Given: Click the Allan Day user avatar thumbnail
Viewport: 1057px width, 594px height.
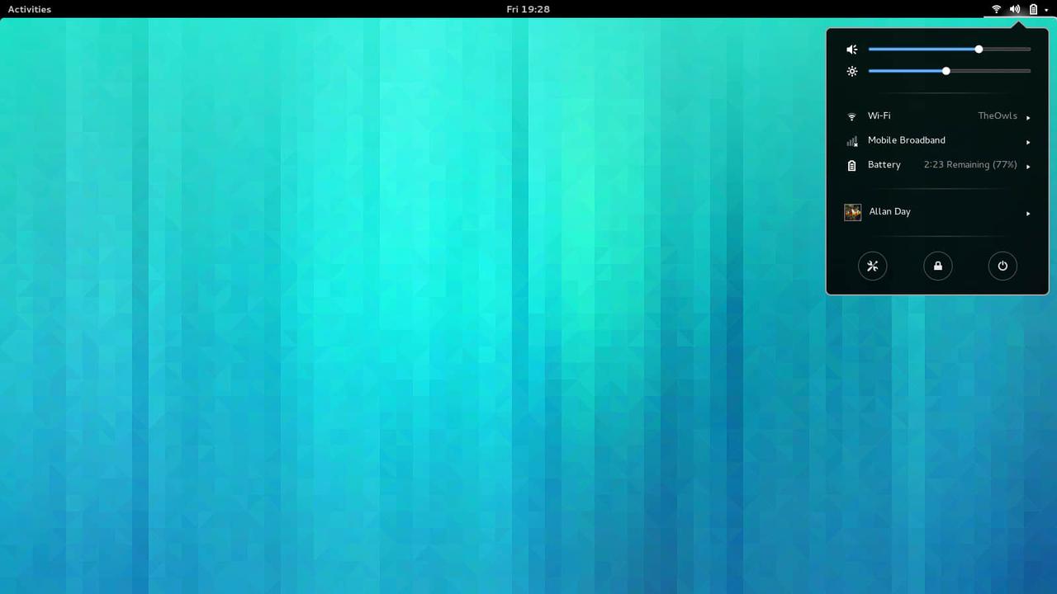Looking at the screenshot, I should pyautogui.click(x=852, y=213).
